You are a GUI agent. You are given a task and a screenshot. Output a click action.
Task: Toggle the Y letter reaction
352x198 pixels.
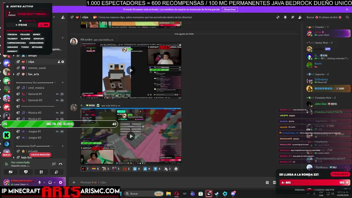pyautogui.click(x=157, y=169)
